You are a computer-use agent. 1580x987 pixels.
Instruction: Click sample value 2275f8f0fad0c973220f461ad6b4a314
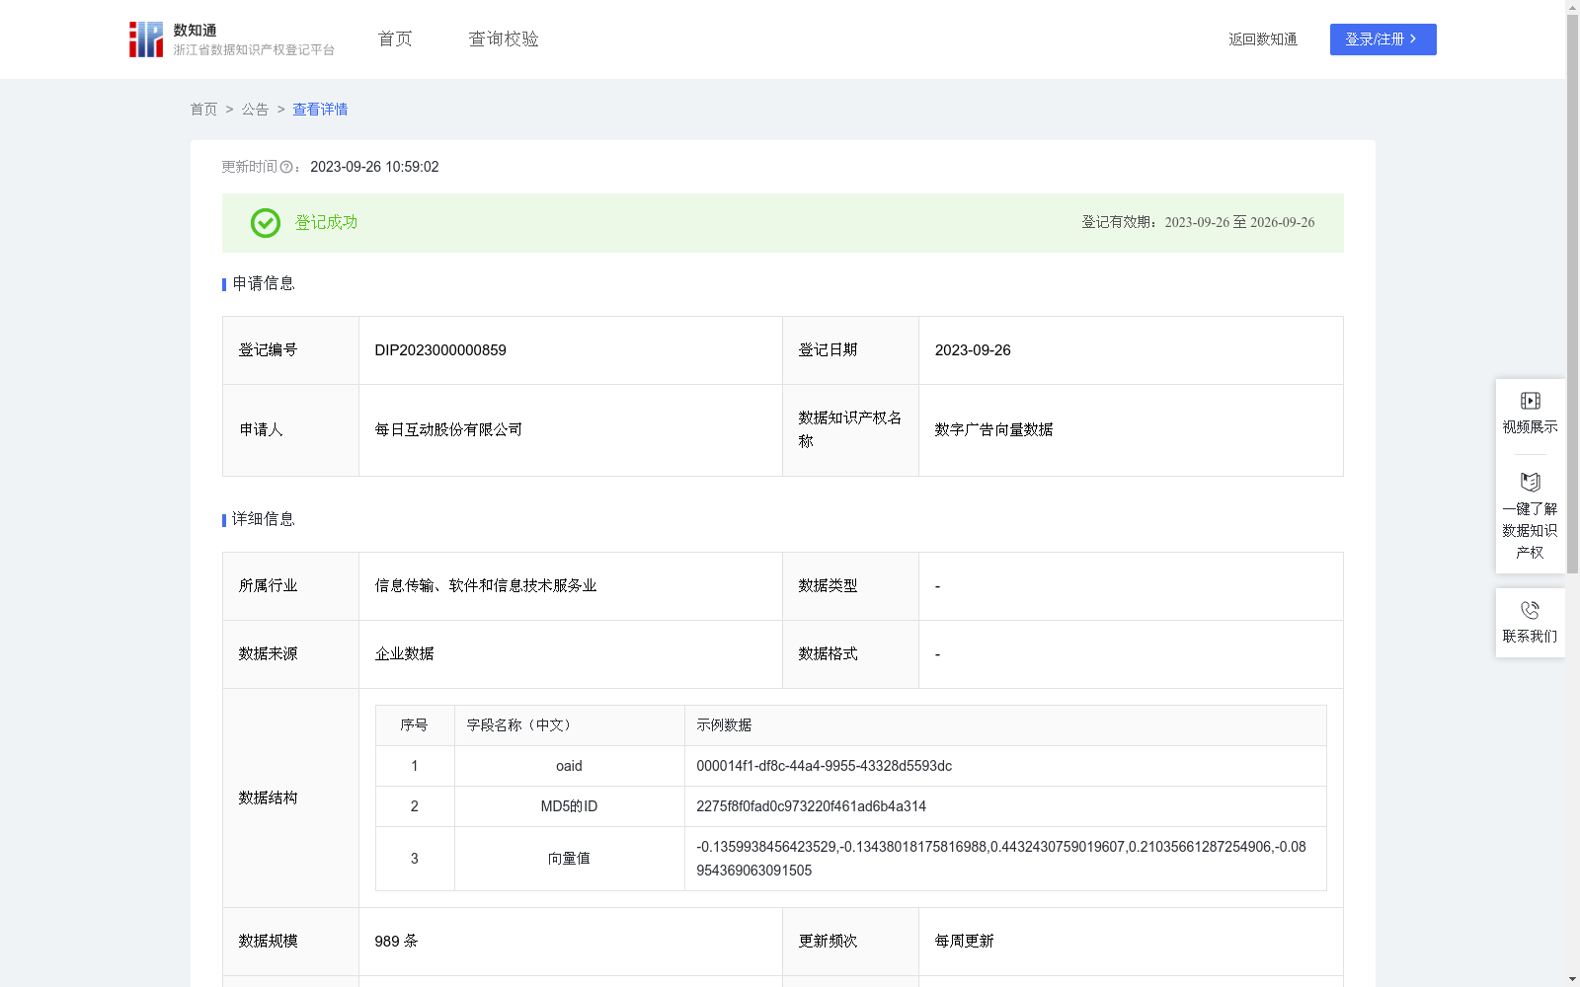click(x=812, y=806)
